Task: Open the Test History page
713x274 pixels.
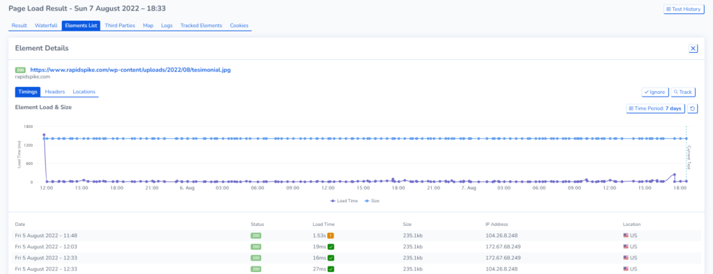Action: tap(684, 9)
